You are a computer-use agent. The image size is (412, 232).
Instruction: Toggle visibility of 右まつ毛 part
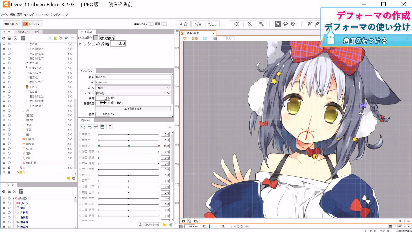coord(4,63)
